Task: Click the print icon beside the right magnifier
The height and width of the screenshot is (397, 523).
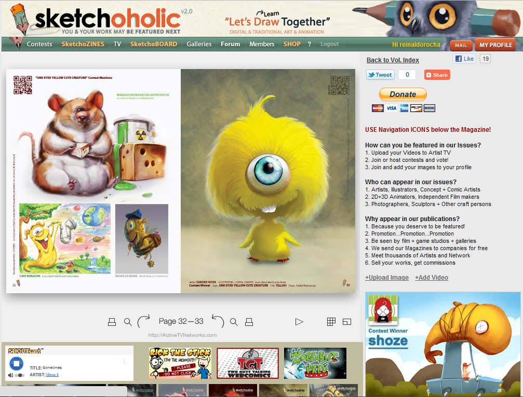Action: (249, 322)
